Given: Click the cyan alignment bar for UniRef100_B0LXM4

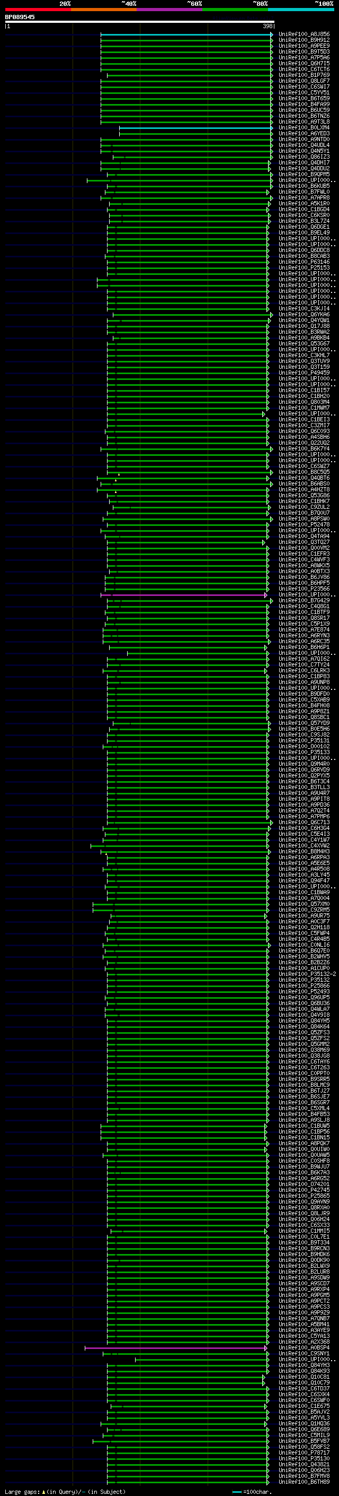Looking at the screenshot, I should [x=196, y=128].
